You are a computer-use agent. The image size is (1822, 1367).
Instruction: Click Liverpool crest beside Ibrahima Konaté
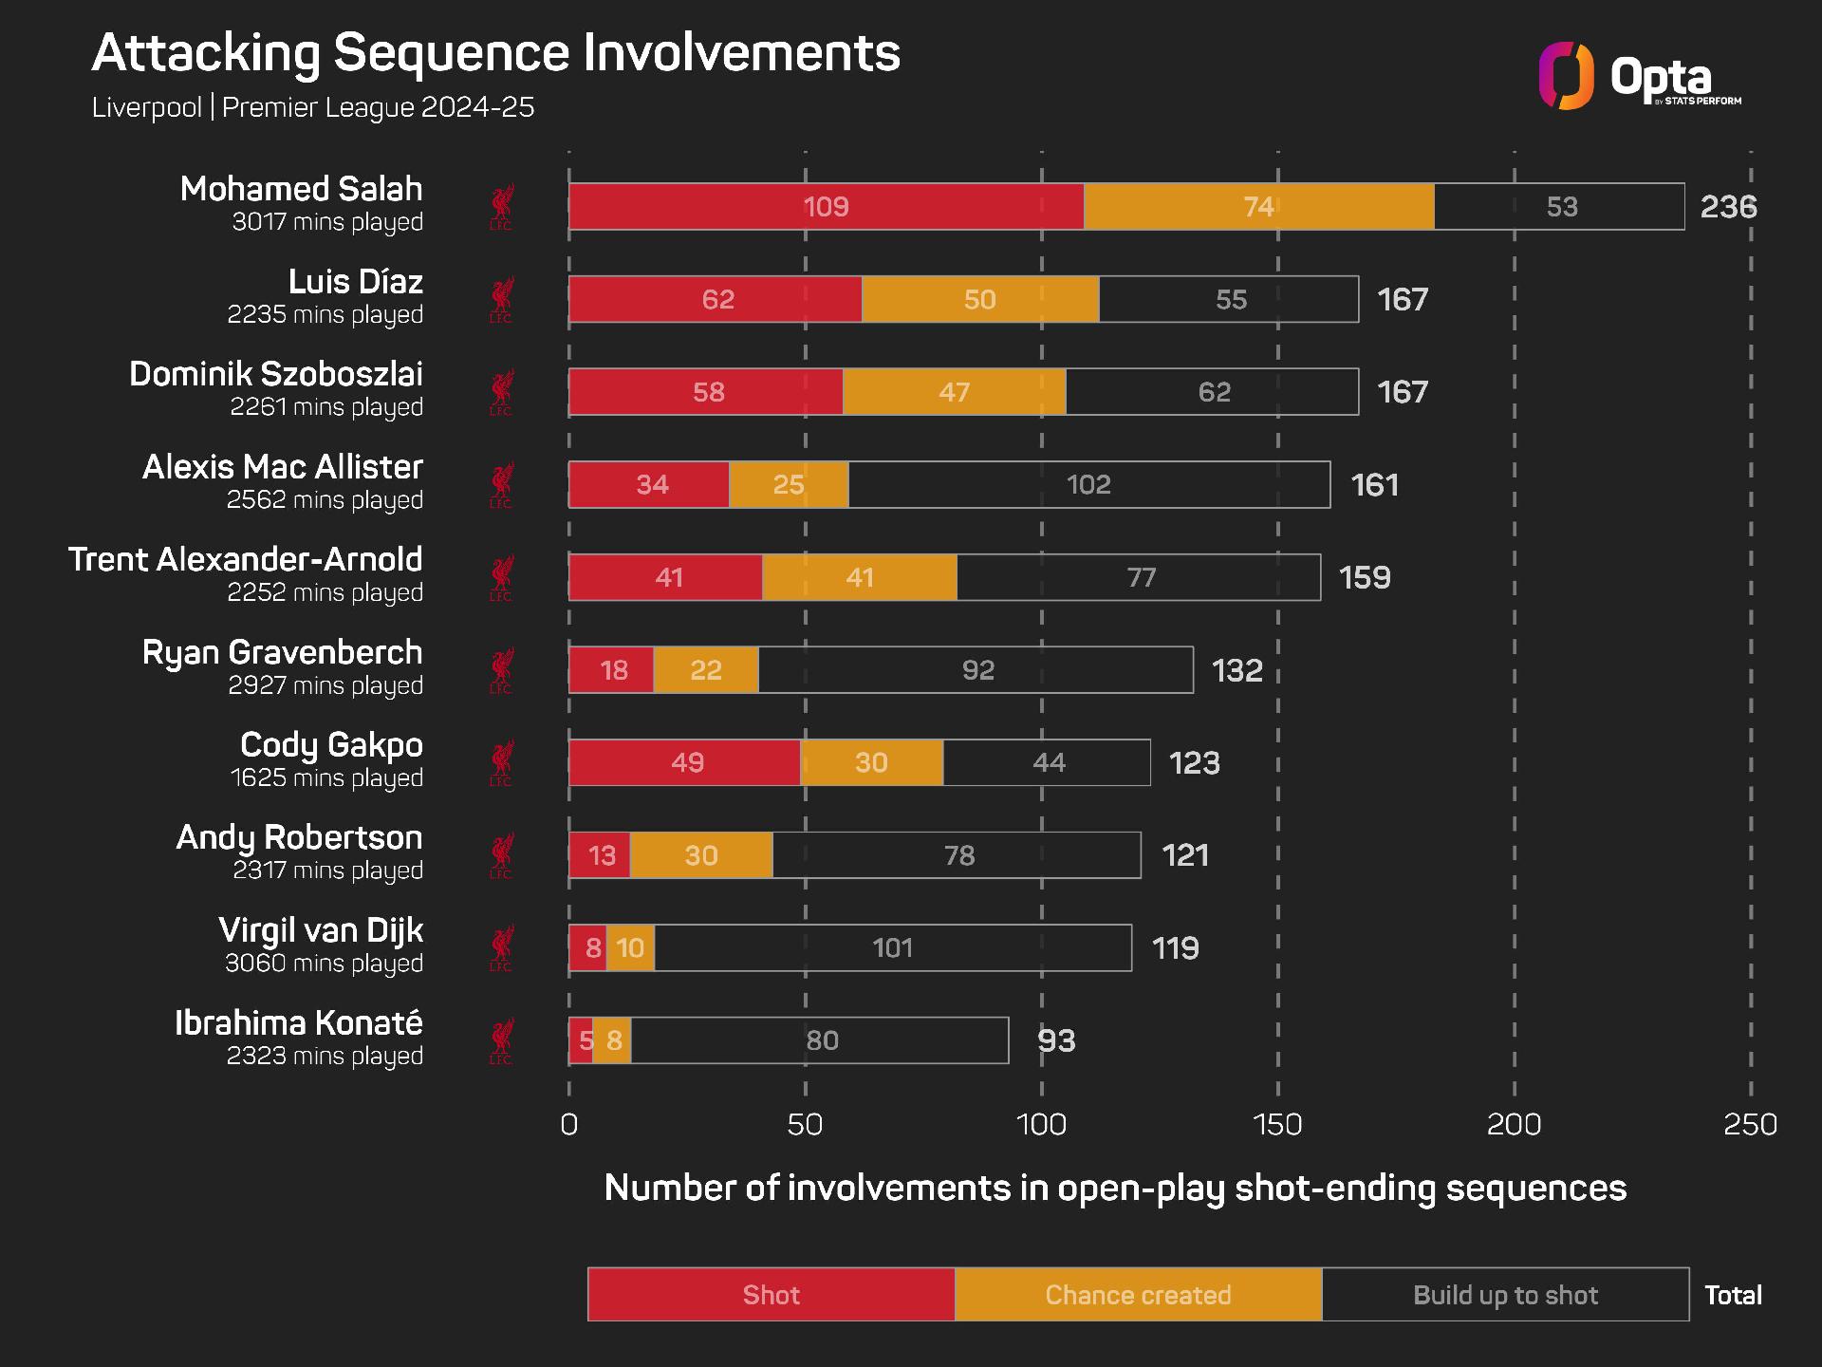[x=501, y=1041]
